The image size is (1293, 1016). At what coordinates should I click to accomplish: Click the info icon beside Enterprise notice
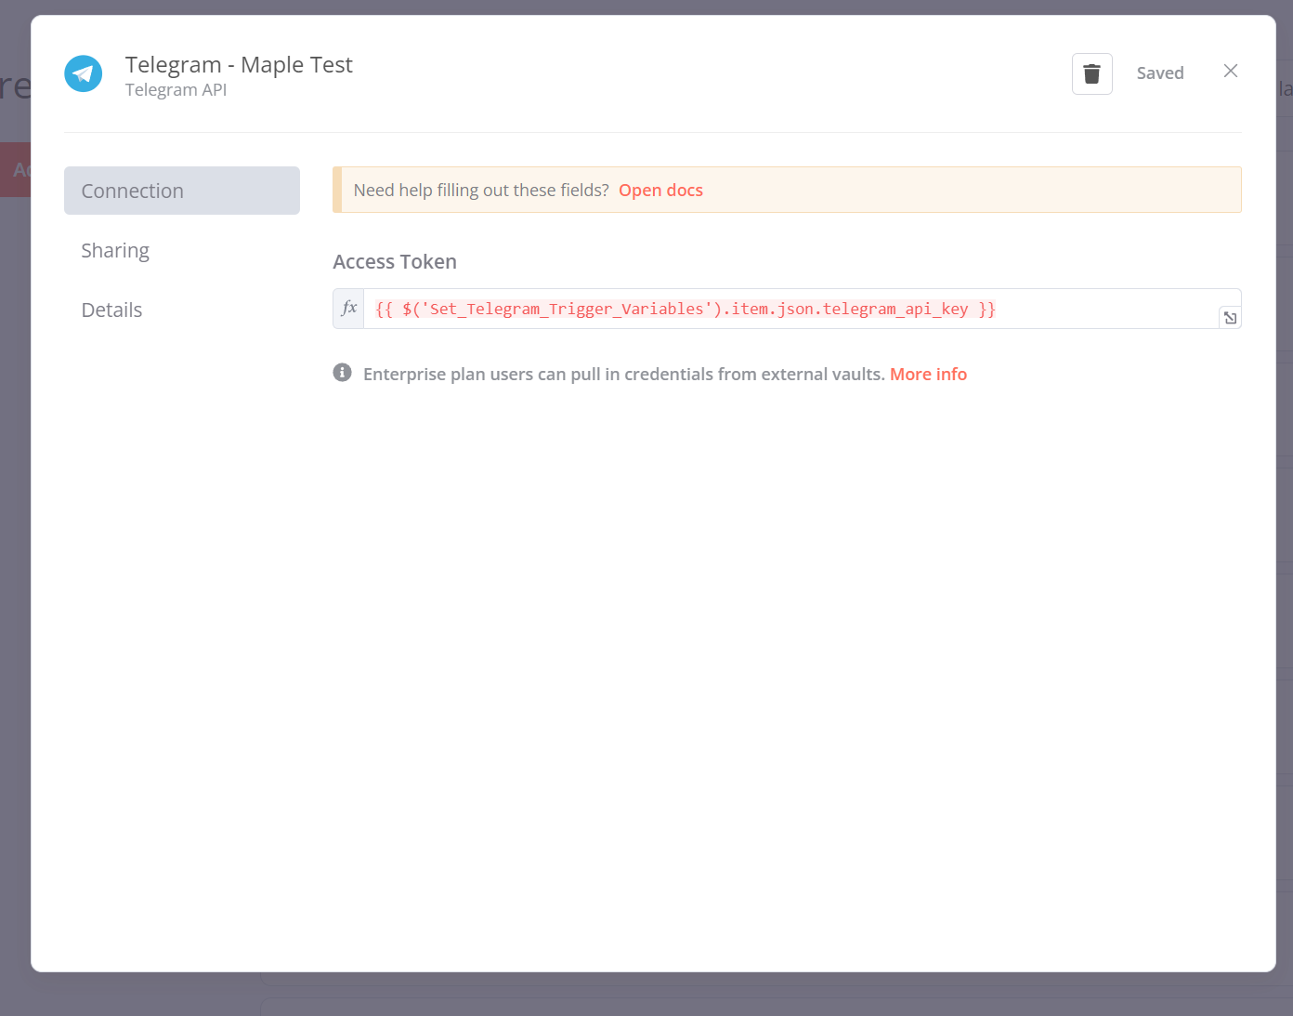tap(343, 373)
